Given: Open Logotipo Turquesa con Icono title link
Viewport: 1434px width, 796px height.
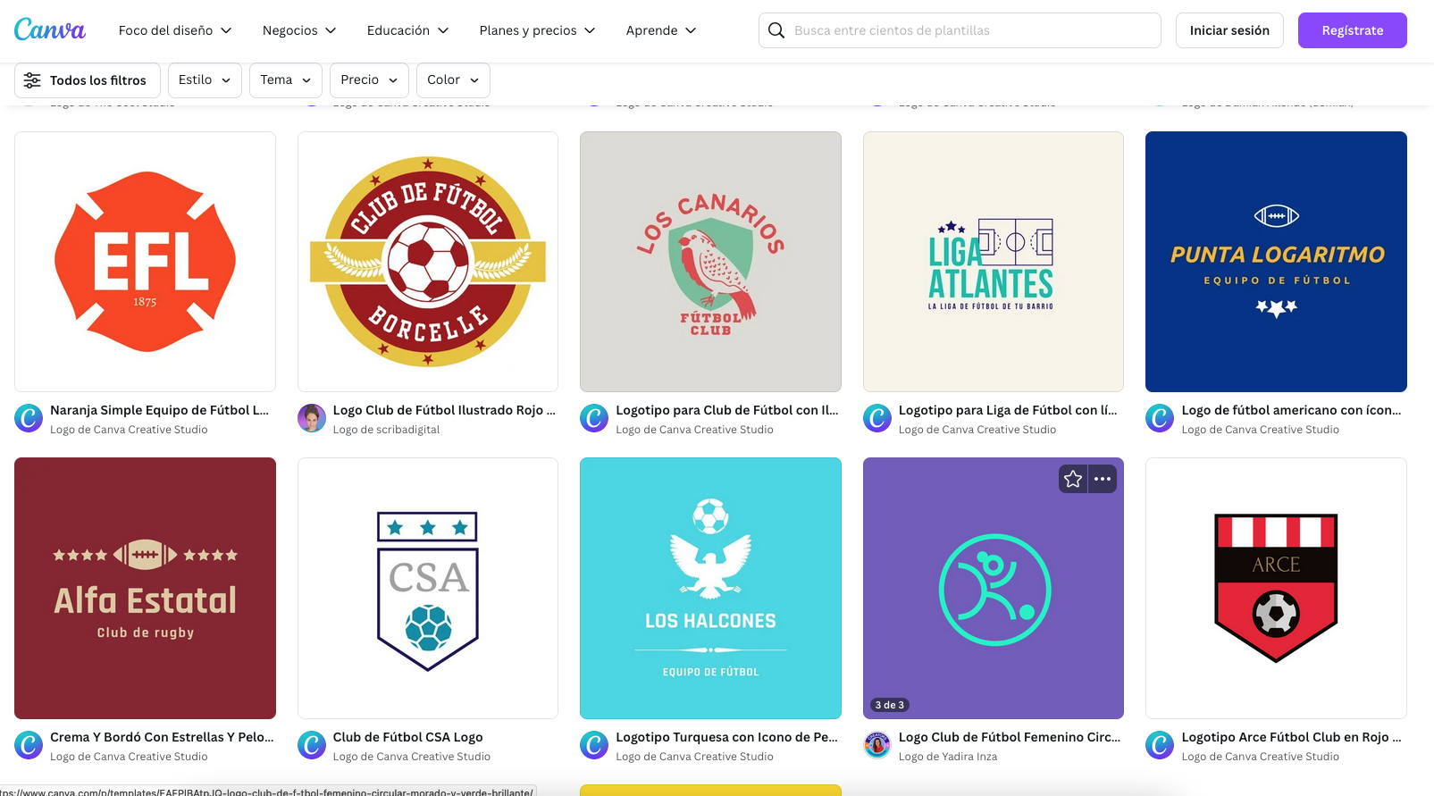Looking at the screenshot, I should point(726,737).
